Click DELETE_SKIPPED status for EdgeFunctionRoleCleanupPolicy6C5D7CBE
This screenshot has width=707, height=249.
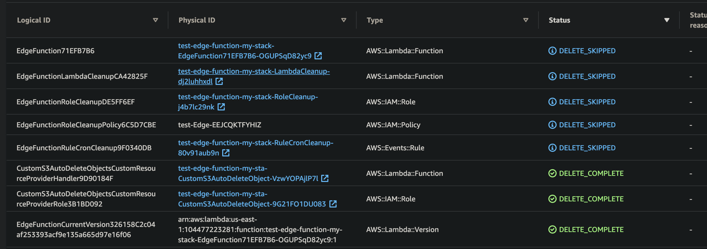pos(587,125)
